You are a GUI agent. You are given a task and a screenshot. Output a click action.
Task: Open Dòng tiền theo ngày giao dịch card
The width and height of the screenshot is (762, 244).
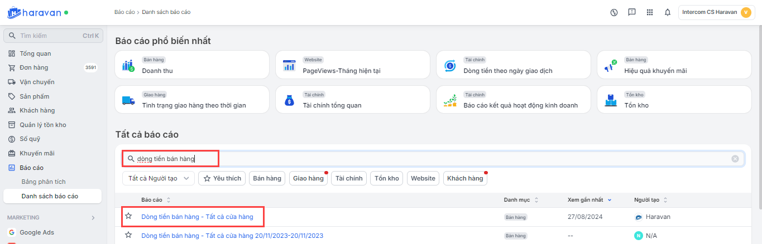click(x=514, y=65)
